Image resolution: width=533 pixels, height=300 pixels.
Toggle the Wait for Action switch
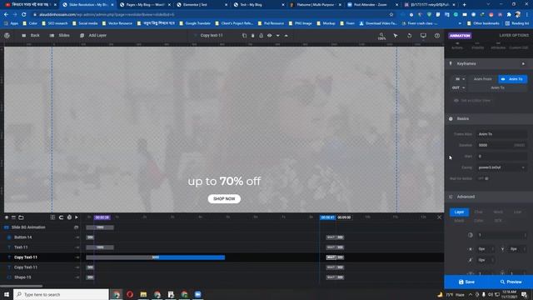[x=483, y=178]
